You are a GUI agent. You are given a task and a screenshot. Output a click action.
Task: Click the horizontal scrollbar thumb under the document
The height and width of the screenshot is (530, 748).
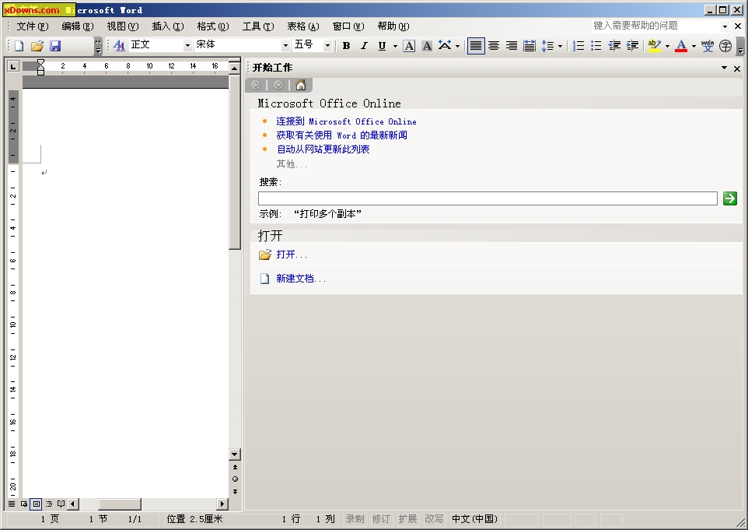pyautogui.click(x=119, y=504)
